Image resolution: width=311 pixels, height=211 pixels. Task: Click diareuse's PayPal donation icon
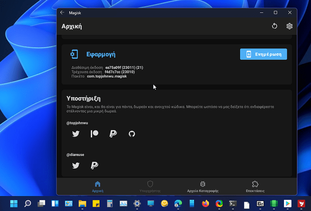[95, 166]
